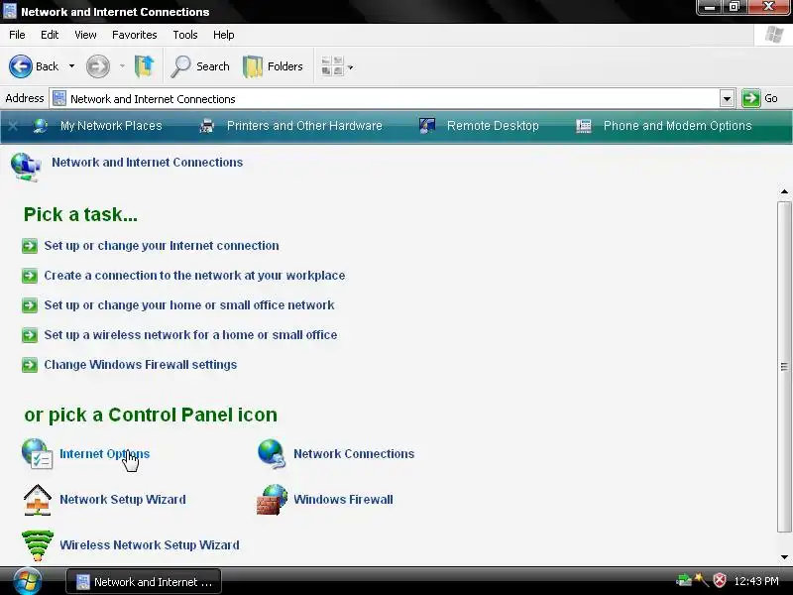Click the address bar folder icon

[x=59, y=98]
